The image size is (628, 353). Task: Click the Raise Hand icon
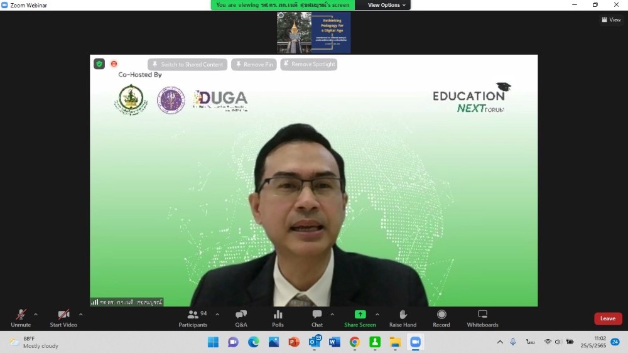403,315
